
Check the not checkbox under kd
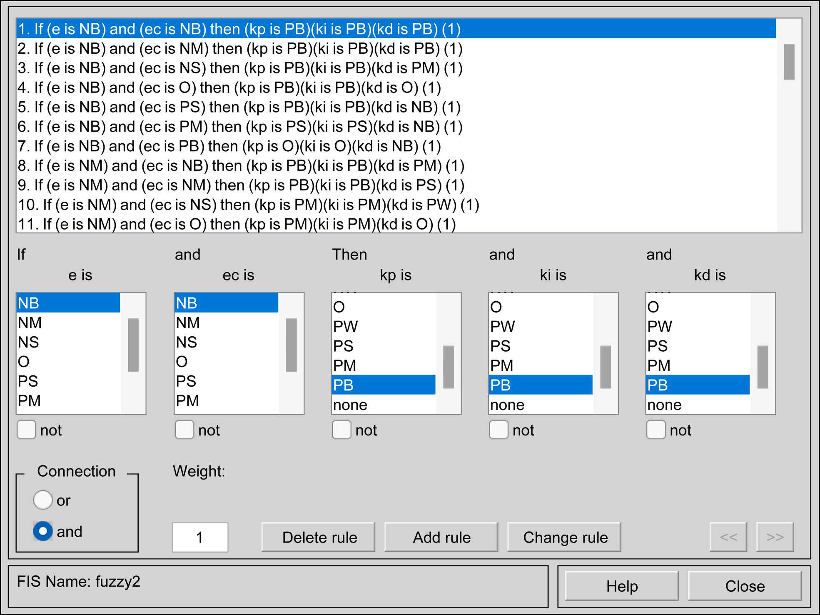(656, 430)
